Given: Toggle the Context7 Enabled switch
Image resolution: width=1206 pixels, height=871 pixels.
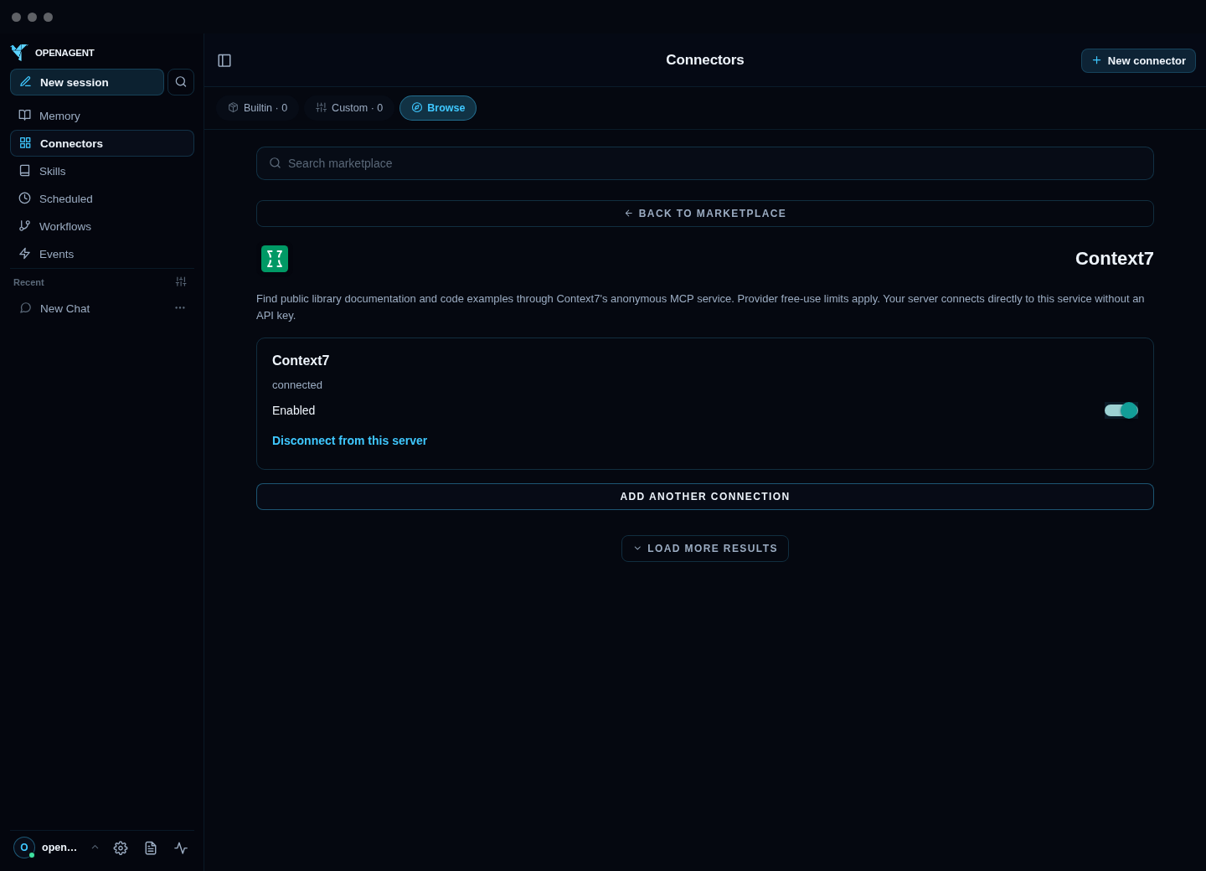Looking at the screenshot, I should point(1121,410).
